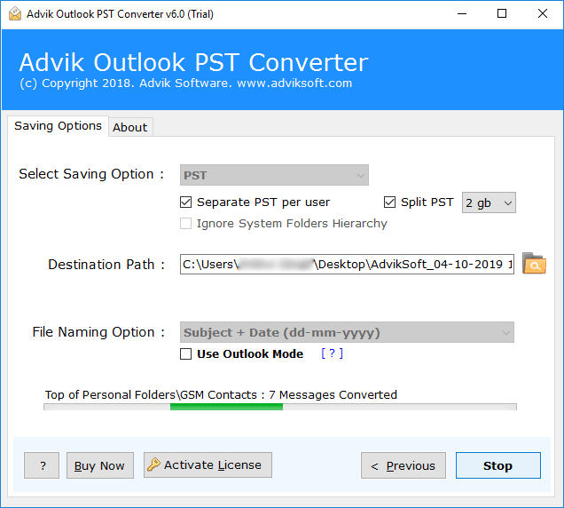Click the 'Select Saving Option :' label
The image size is (564, 508).
point(91,174)
